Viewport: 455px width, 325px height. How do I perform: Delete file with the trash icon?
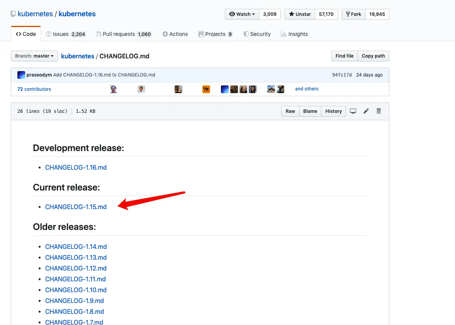[x=379, y=111]
